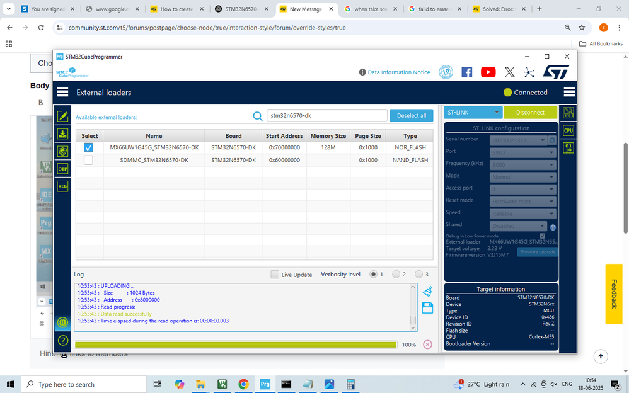Switch to the faild to erase browser tab
Screen dimensions: 629x393
pyautogui.click(x=434, y=9)
